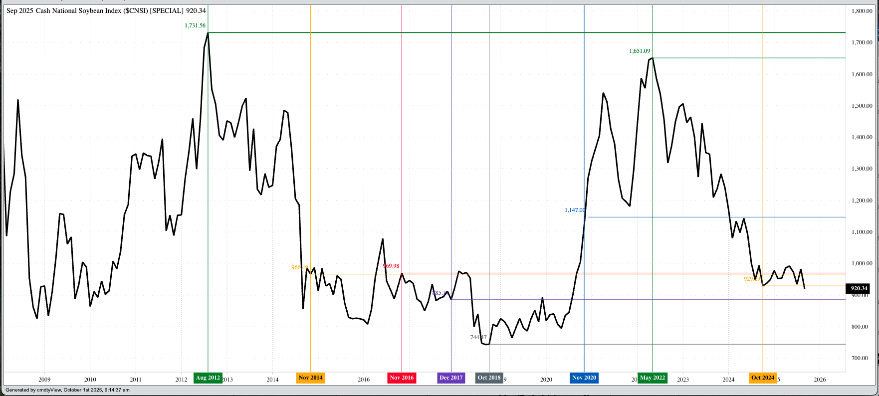Click the 1,800.00 label on price axis
This screenshot has height=396, width=879.
point(862,11)
